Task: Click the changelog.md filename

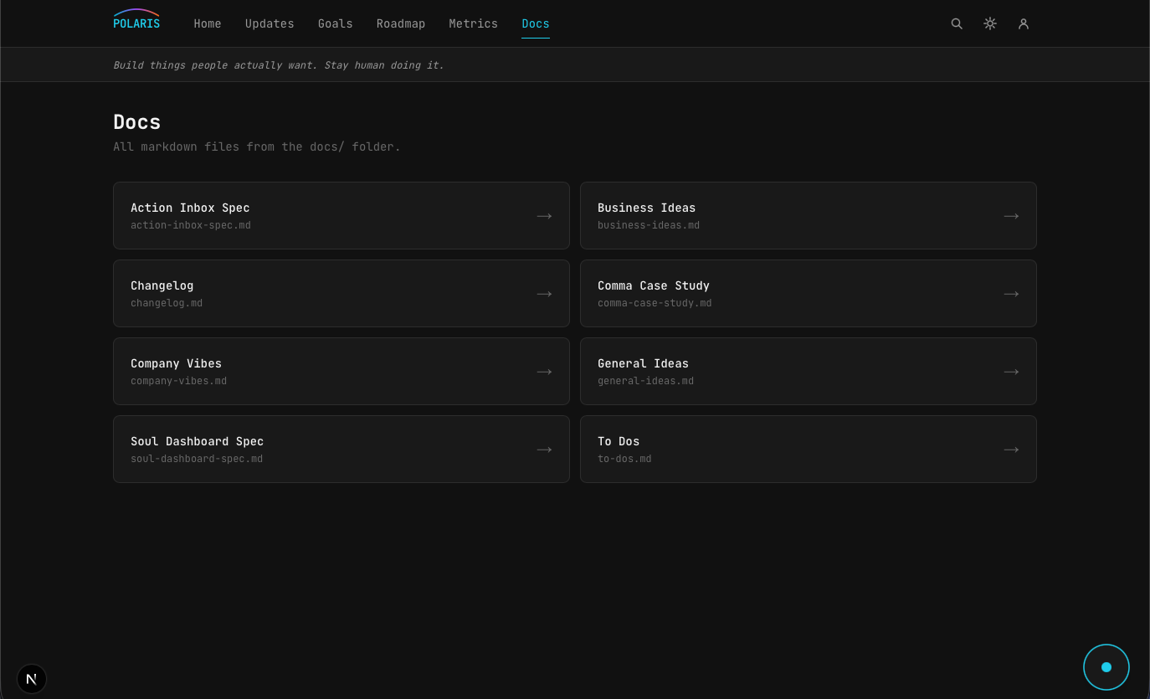Action: (x=167, y=303)
